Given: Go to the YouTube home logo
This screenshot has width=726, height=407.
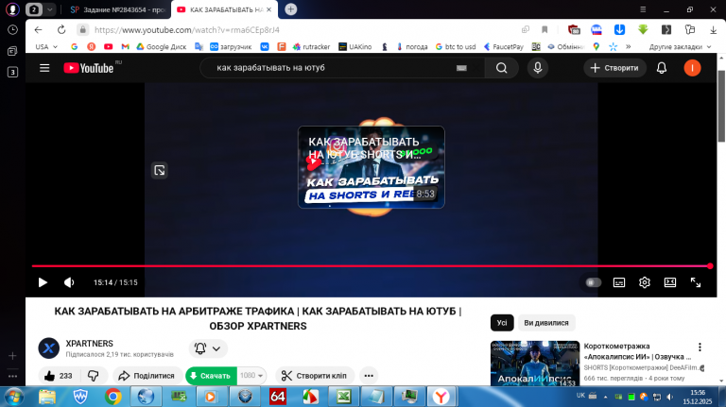Looking at the screenshot, I should pyautogui.click(x=89, y=68).
